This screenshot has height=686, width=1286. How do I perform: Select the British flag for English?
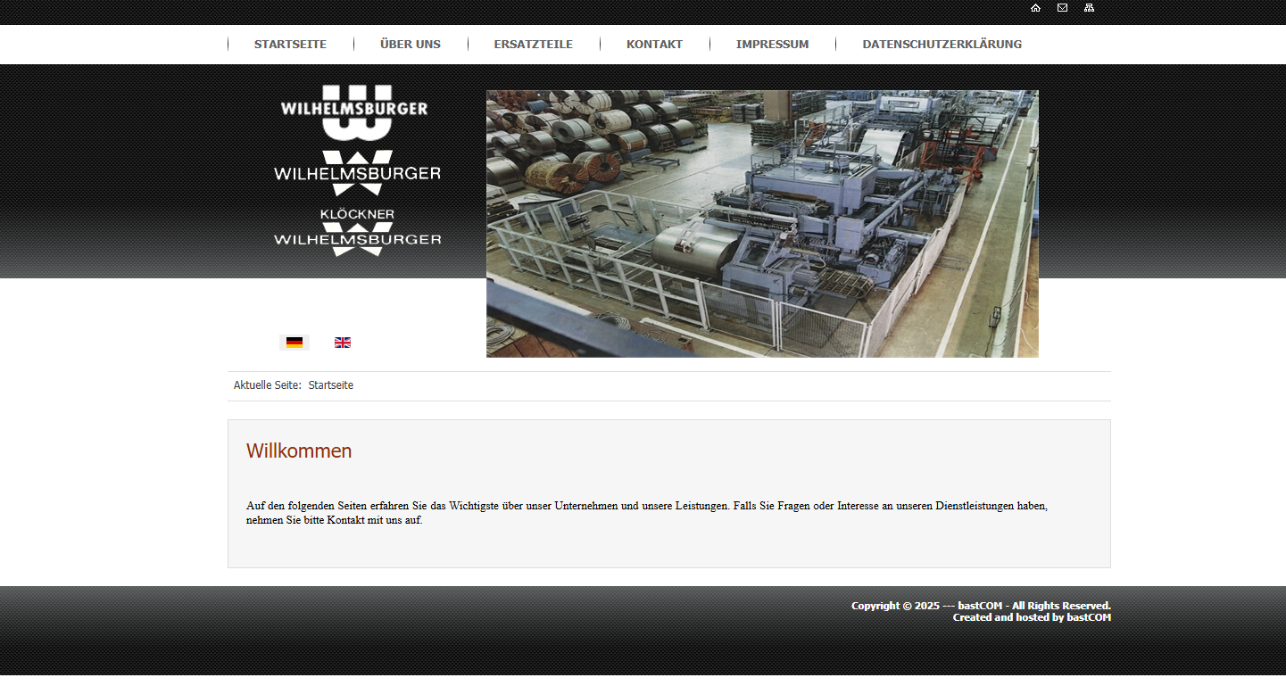point(343,343)
